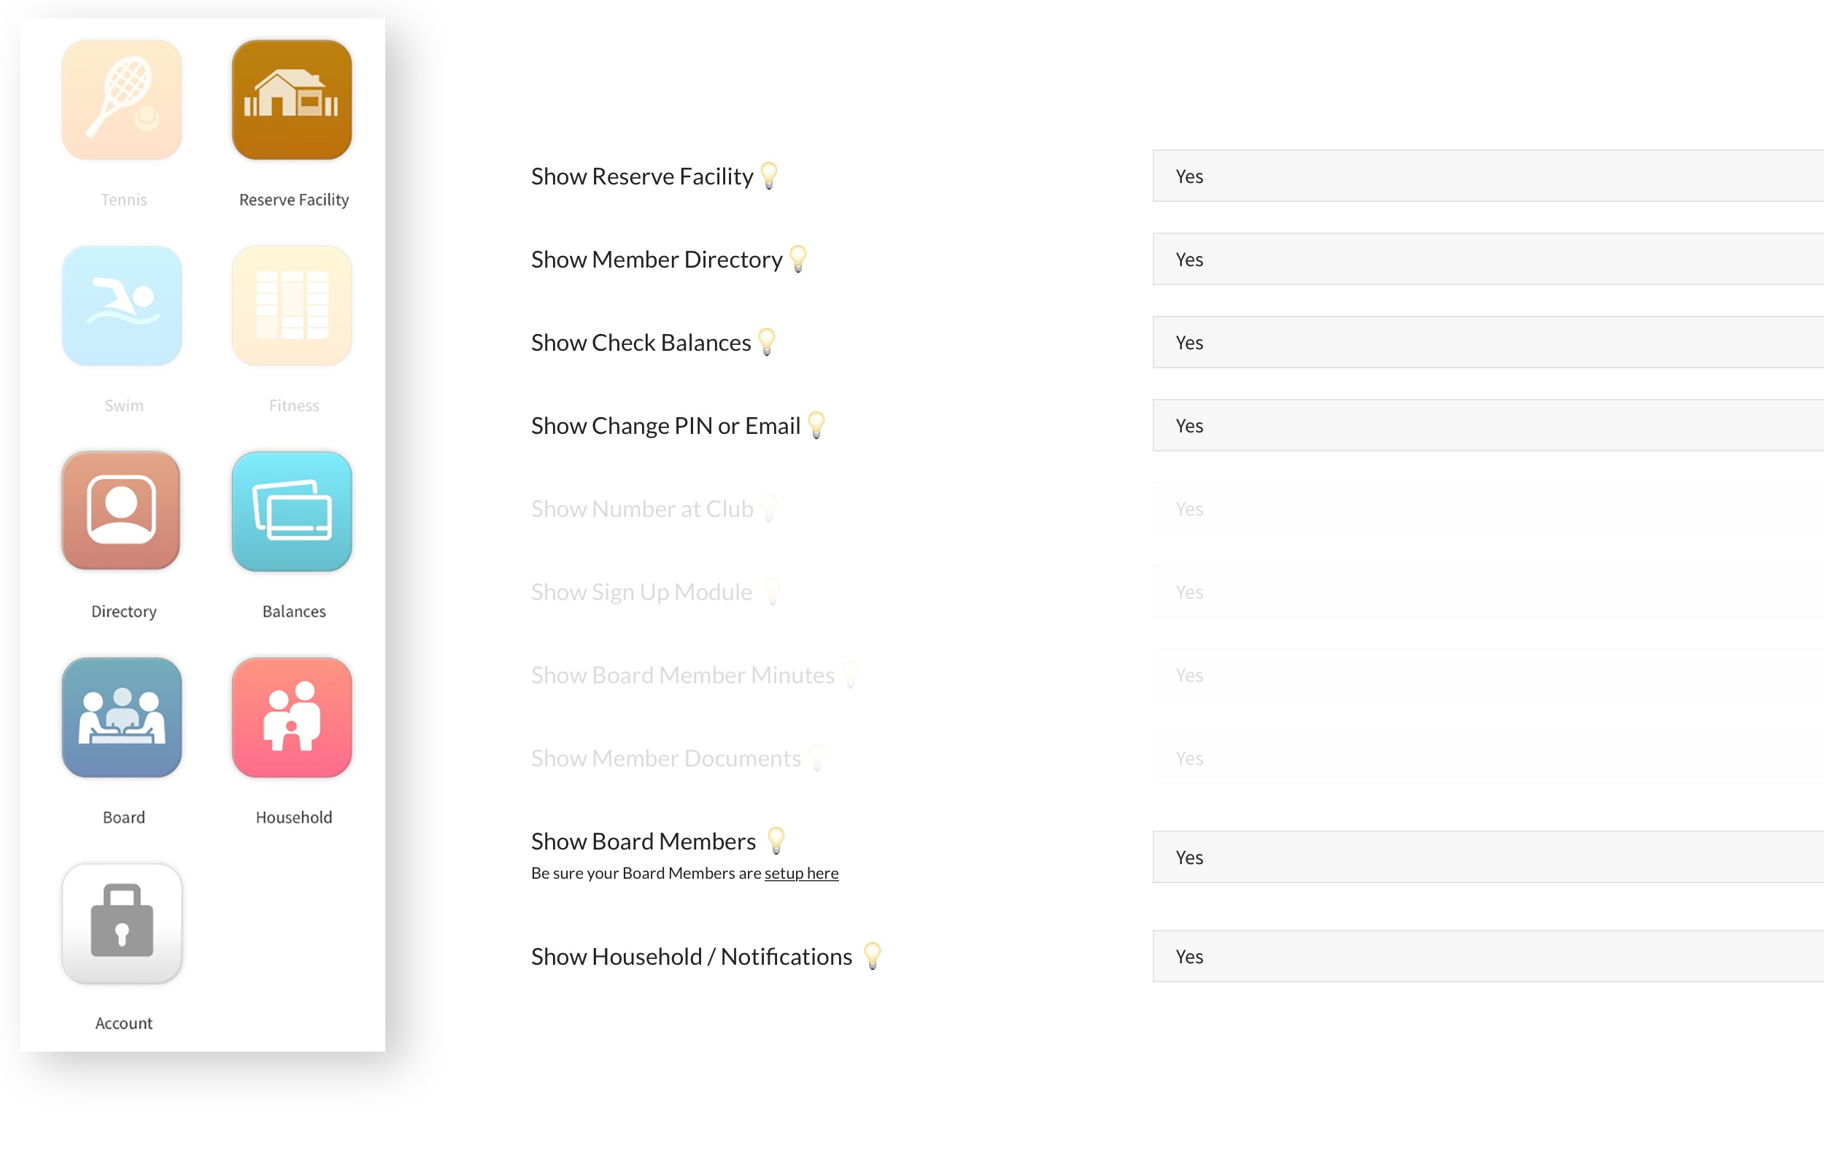Open the Reserve Facility house icon
The height and width of the screenshot is (1169, 1824).
(292, 100)
